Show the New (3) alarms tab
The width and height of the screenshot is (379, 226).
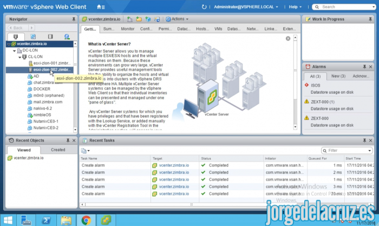338,76
